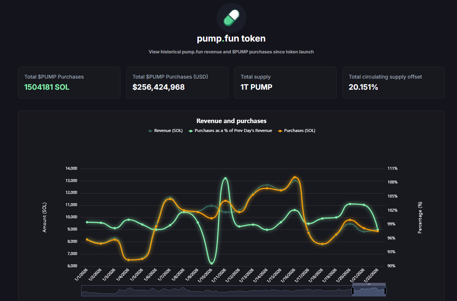Click the Total $PUMP Purchases (USD) card
Screen dimensions: 457x301
pyautogui.click(x=177, y=83)
